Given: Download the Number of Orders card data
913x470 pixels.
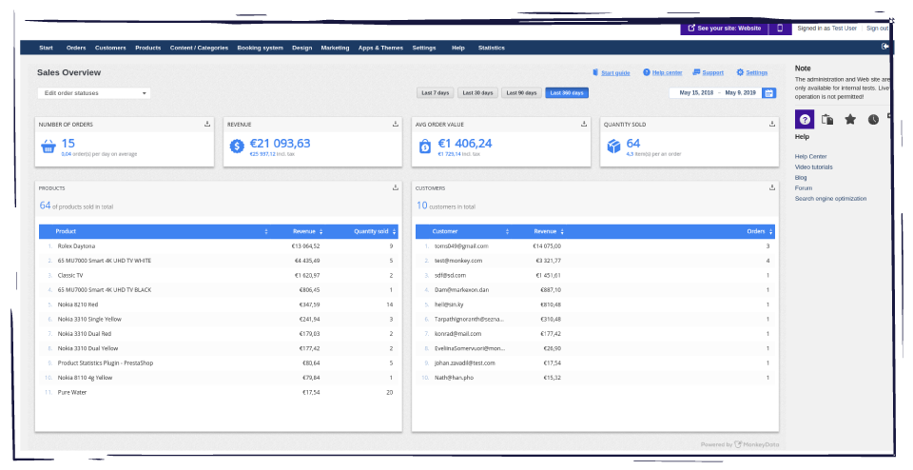Looking at the screenshot, I should pyautogui.click(x=207, y=124).
